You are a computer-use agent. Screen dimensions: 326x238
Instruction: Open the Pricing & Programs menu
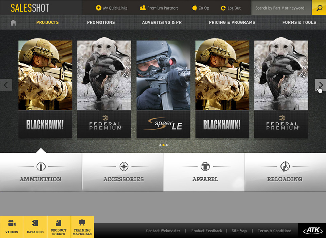point(232,22)
